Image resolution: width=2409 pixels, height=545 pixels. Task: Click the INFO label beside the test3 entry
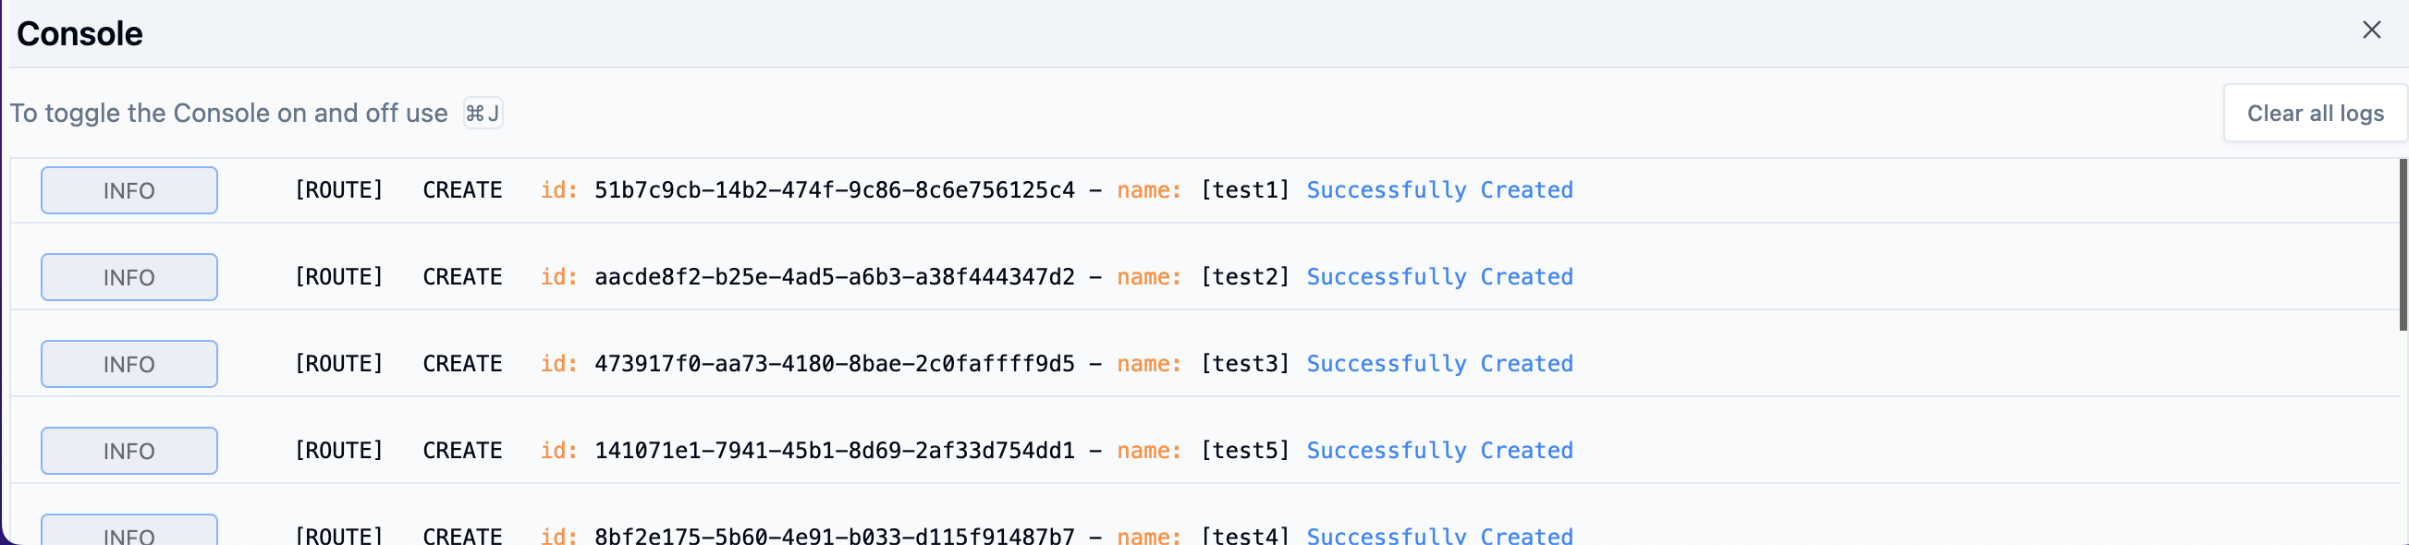(x=129, y=365)
